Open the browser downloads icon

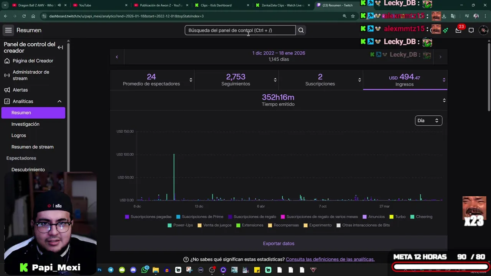pos(444,16)
